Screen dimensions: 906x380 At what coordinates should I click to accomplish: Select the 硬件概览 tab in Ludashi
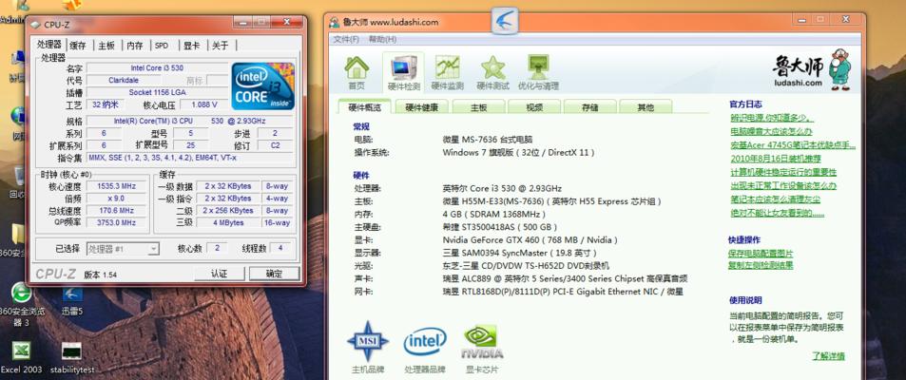tap(365, 107)
